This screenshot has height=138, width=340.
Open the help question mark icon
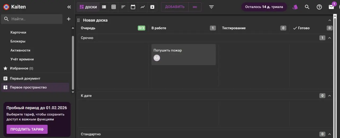coord(319,7)
